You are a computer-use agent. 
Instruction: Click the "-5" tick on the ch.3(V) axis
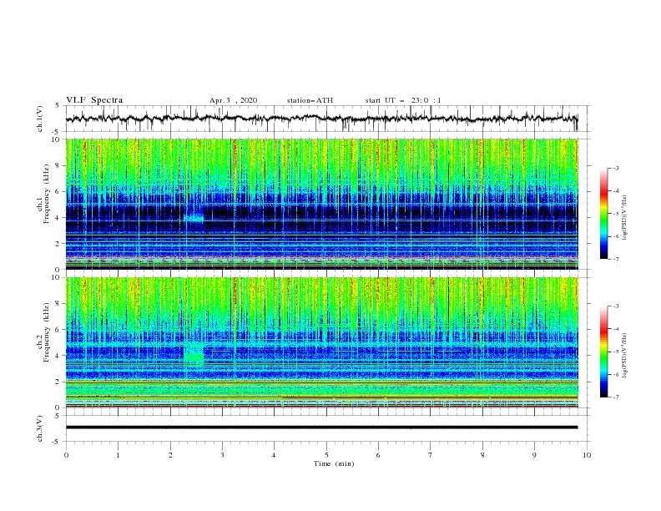[x=57, y=442]
